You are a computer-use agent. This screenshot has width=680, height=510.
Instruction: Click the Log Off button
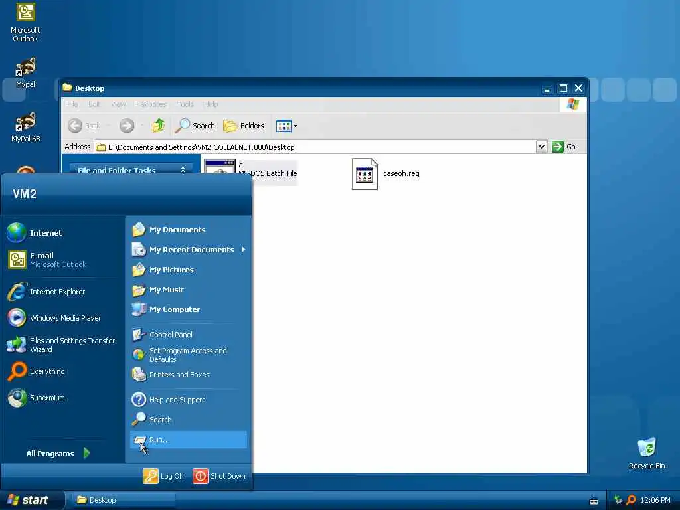(165, 475)
